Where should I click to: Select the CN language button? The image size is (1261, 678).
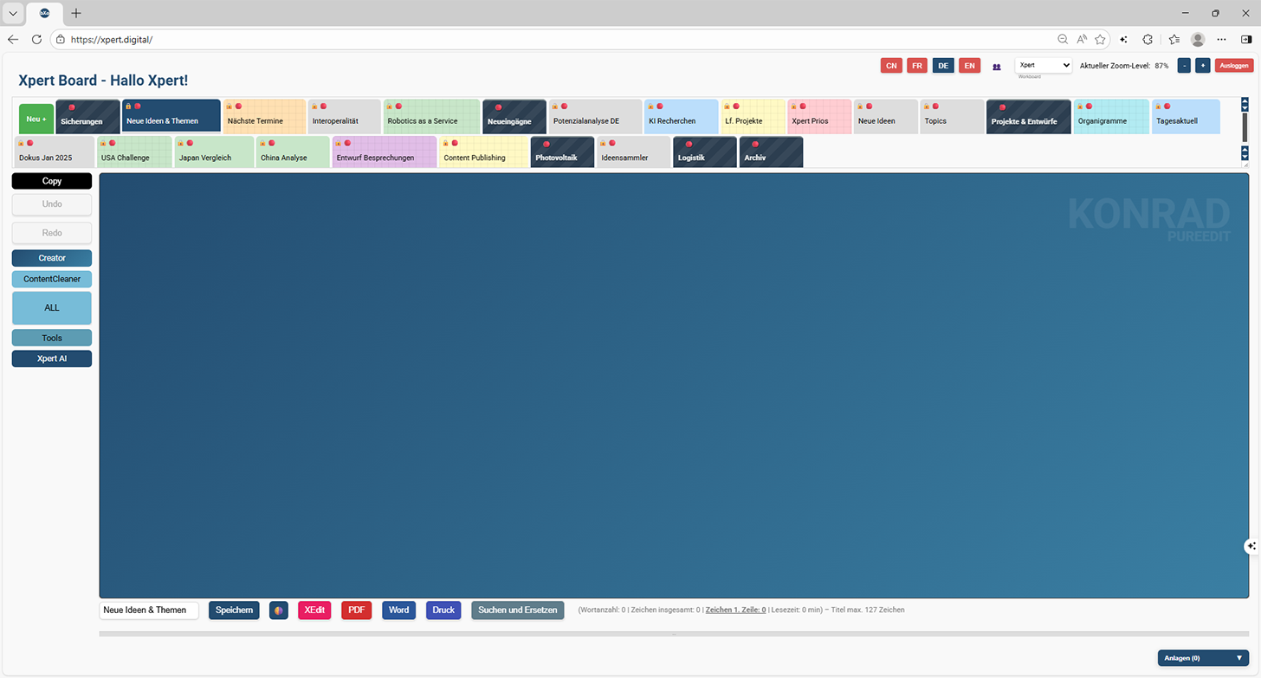point(891,66)
